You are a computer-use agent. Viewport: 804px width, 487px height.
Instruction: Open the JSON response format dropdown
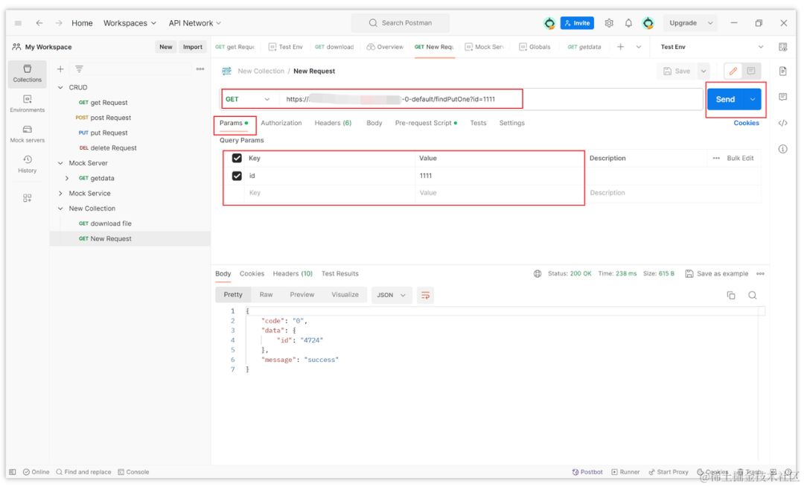point(392,295)
